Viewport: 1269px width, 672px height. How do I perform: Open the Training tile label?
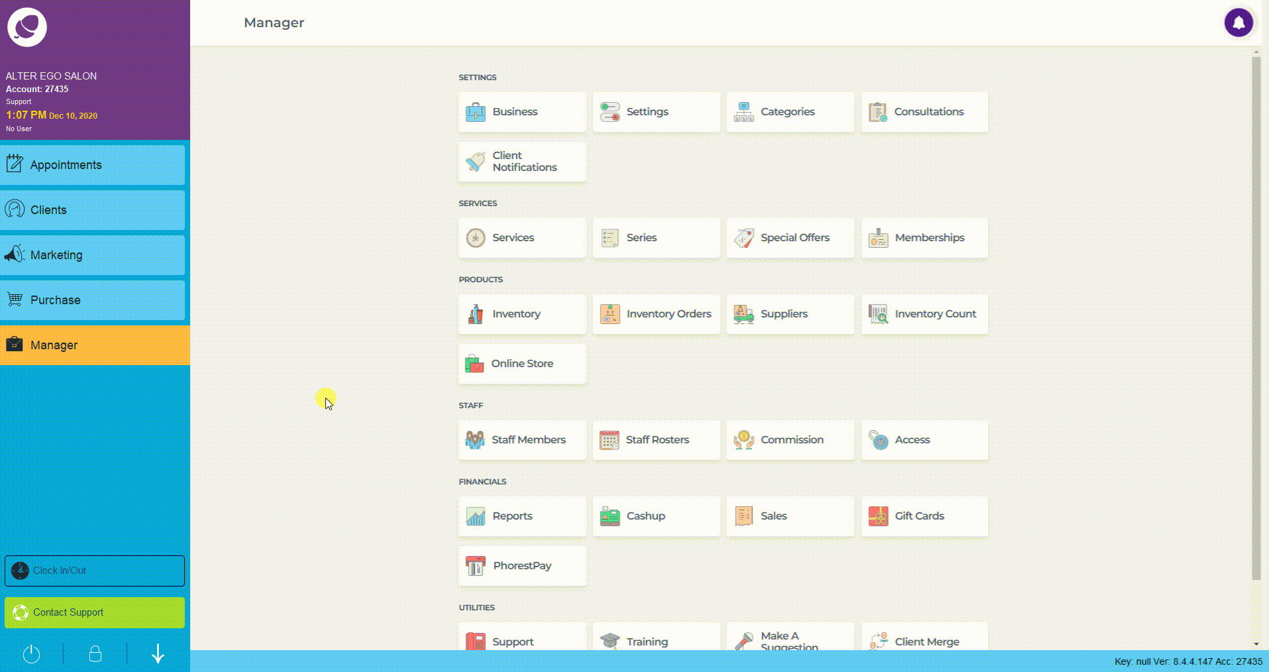(647, 642)
